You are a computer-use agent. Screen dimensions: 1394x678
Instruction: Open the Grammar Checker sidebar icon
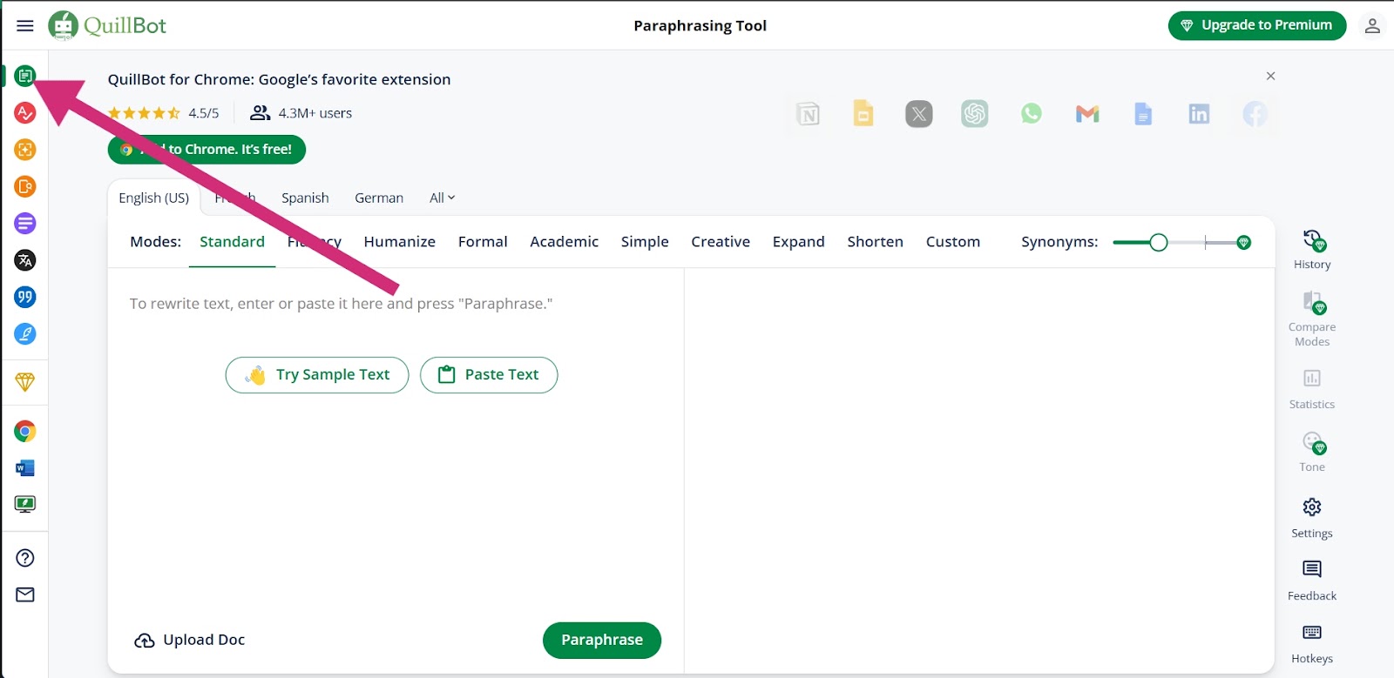(25, 113)
